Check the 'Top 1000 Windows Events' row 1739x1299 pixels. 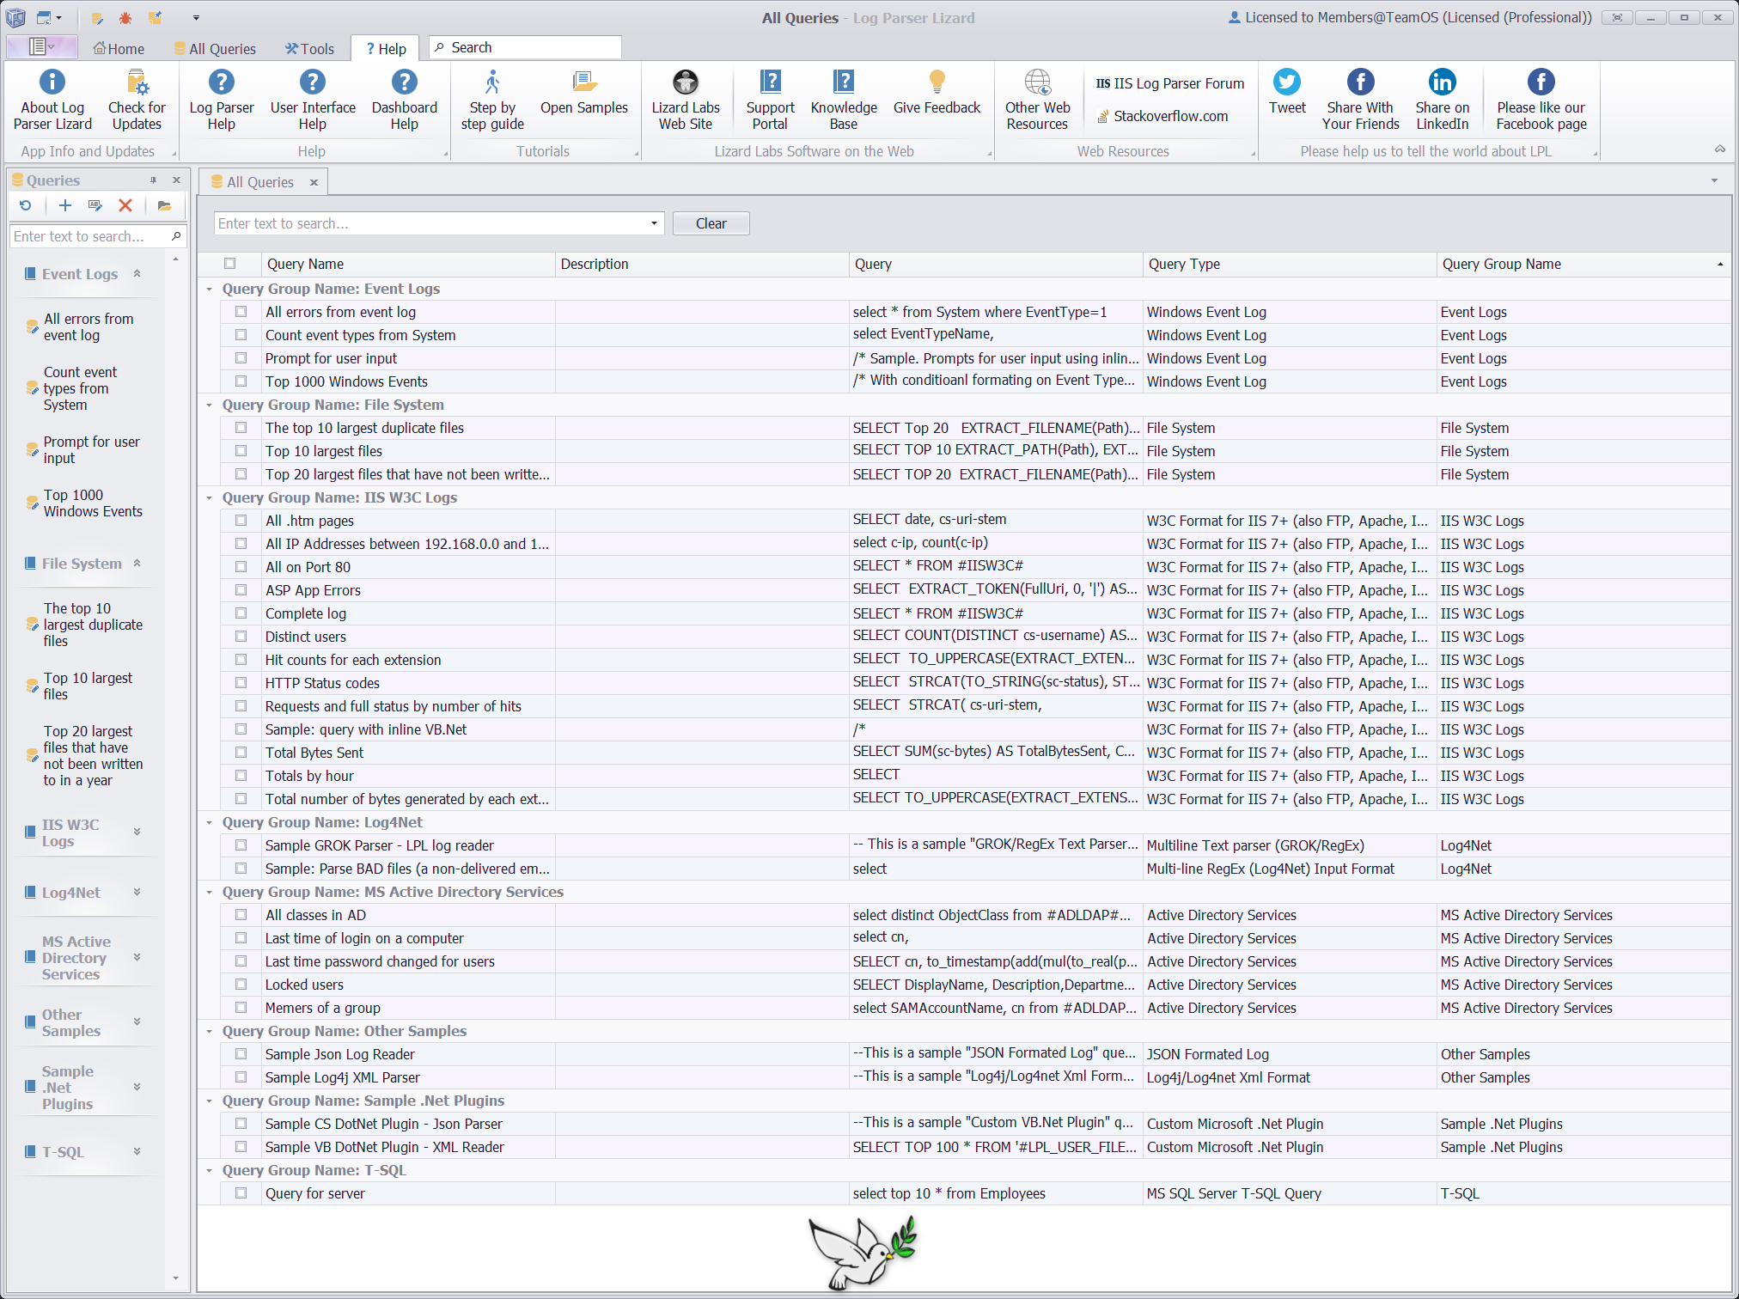pos(241,381)
